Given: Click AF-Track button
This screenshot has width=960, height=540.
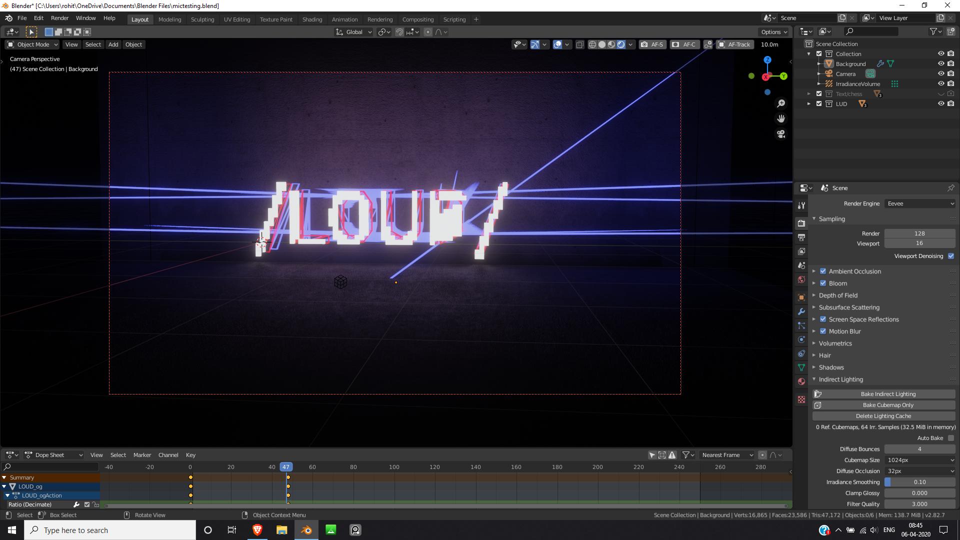Looking at the screenshot, I should pyautogui.click(x=734, y=44).
